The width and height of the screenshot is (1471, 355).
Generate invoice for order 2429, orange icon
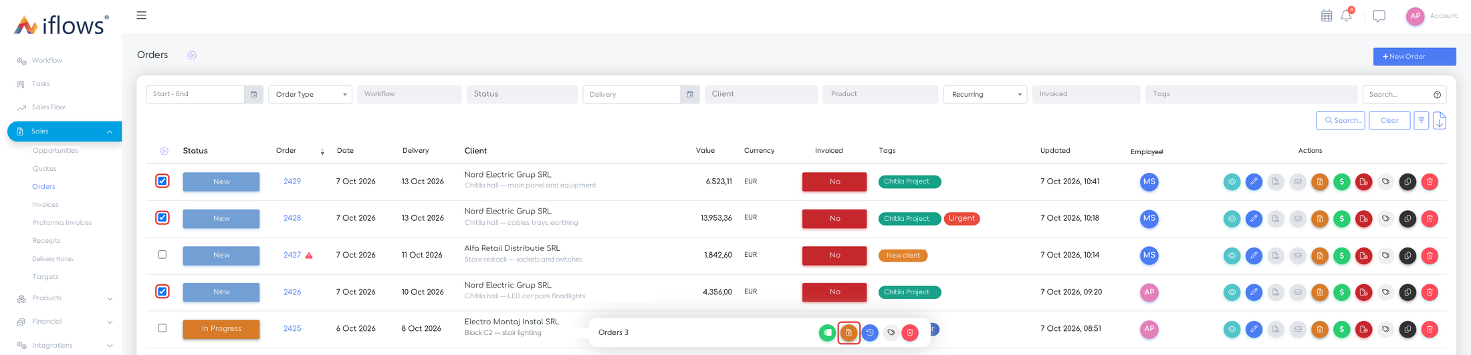(x=1320, y=182)
